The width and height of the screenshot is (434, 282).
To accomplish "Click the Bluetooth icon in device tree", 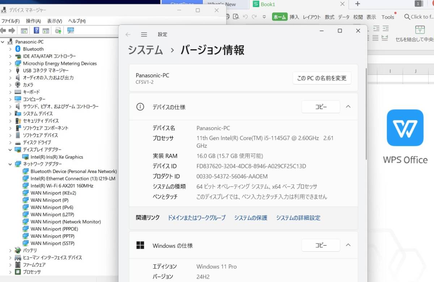I will [x=18, y=49].
